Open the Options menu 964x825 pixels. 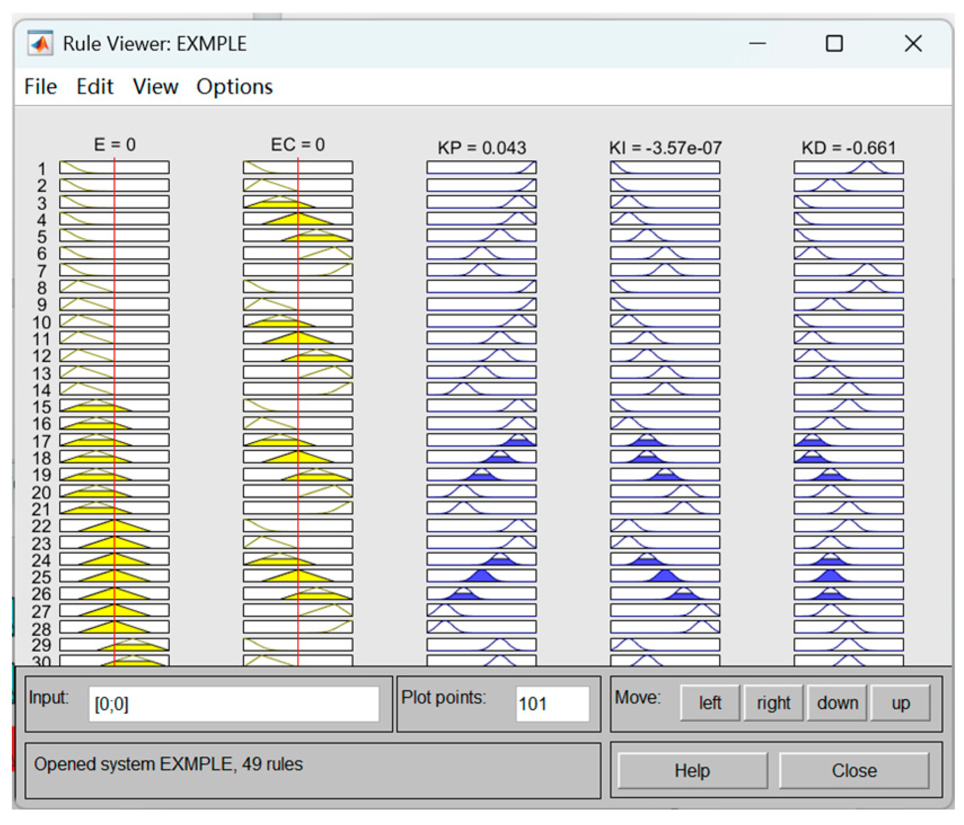235,87
